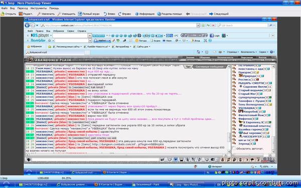Zoom in with the Увеличить tool

pyautogui.click(x=46, y=14)
